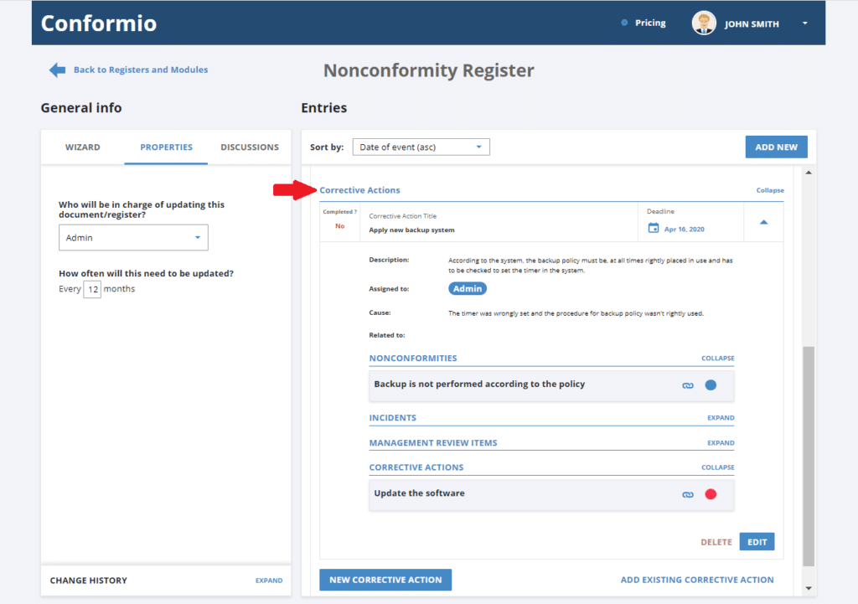
Task: Open the deadline calendar date picker
Action: [x=652, y=228]
